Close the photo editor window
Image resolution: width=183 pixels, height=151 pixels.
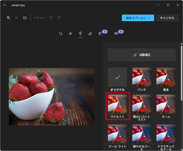pos(178,5)
